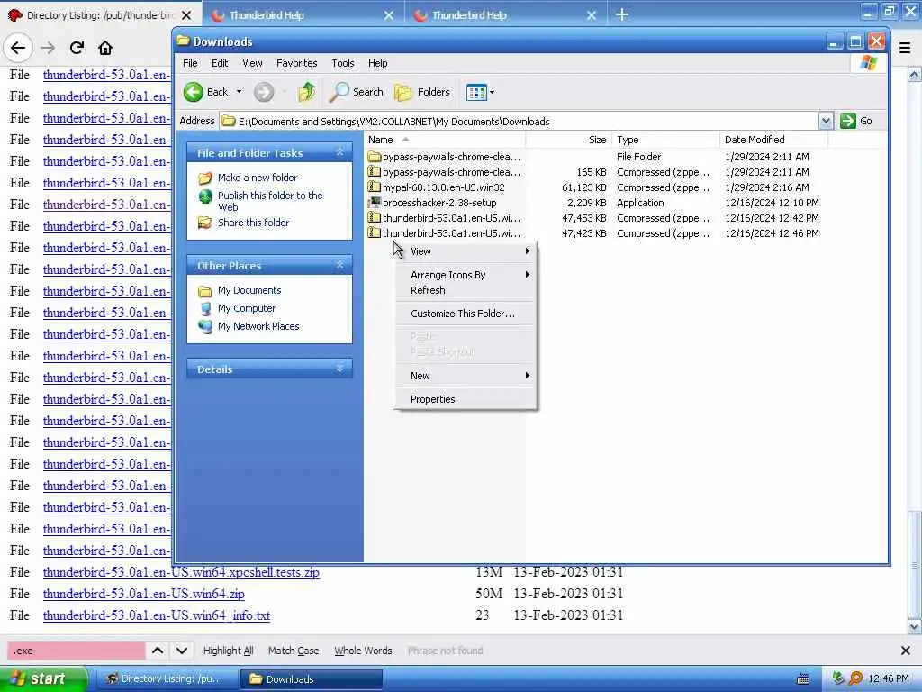Collapse the Other Places panel
The width and height of the screenshot is (922, 692).
(x=339, y=266)
